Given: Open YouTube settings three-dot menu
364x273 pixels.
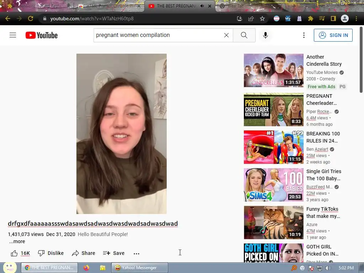Looking at the screenshot, I should point(304,35).
